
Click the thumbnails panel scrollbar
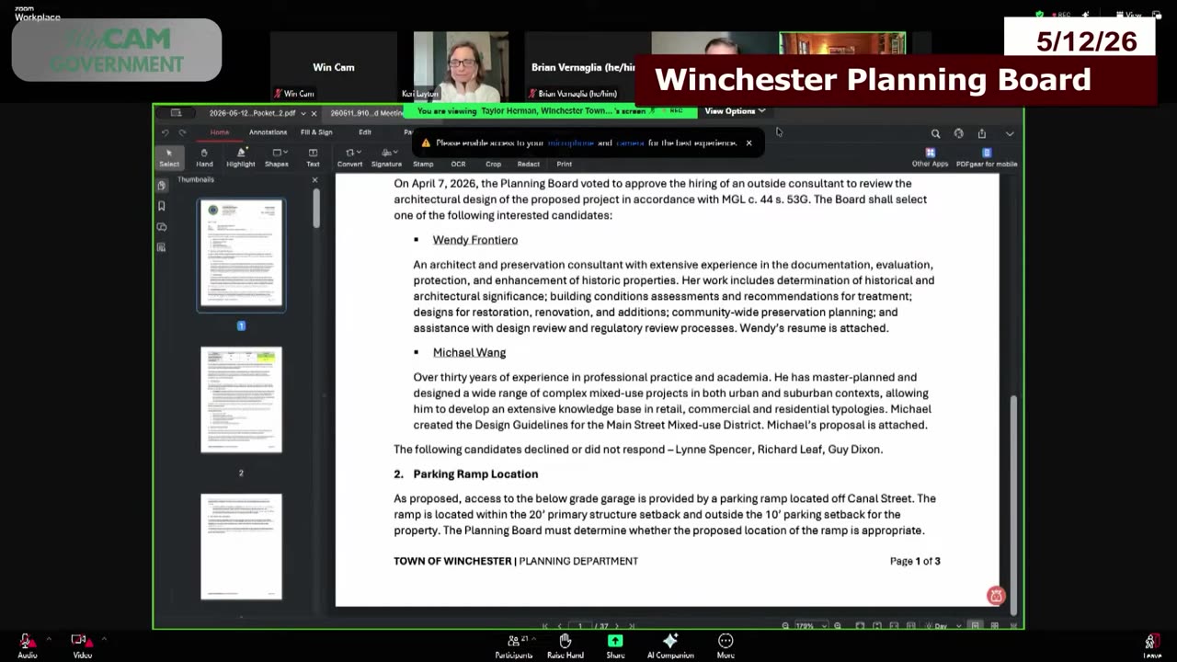coord(317,208)
